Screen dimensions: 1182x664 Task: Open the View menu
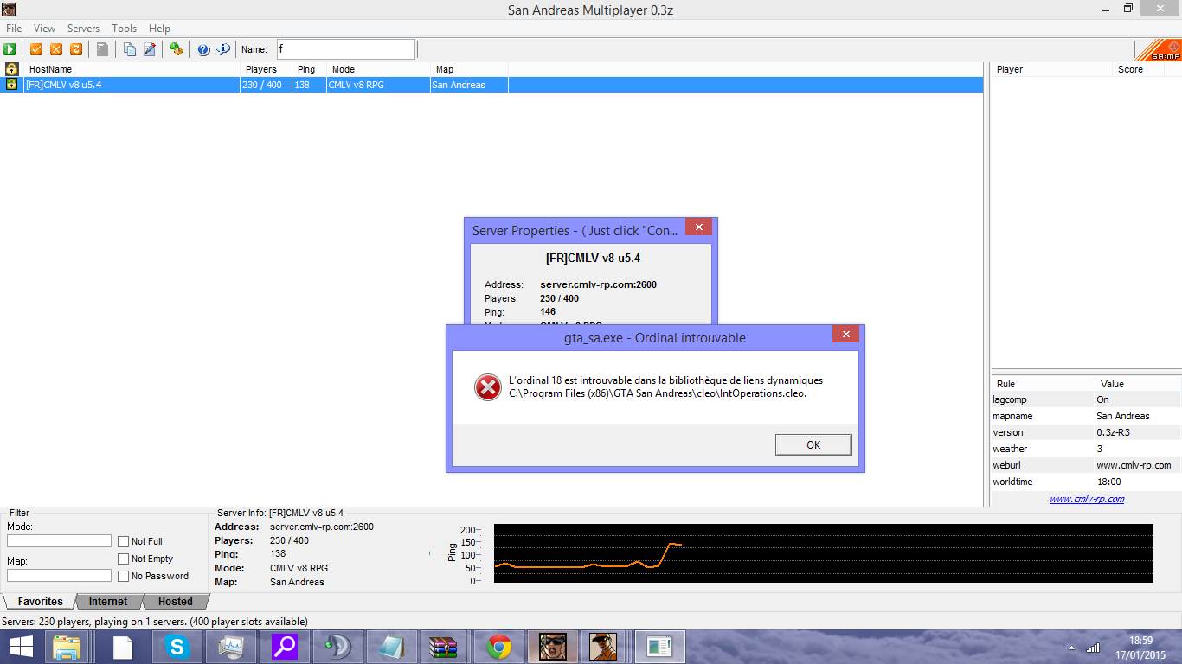[x=44, y=29]
